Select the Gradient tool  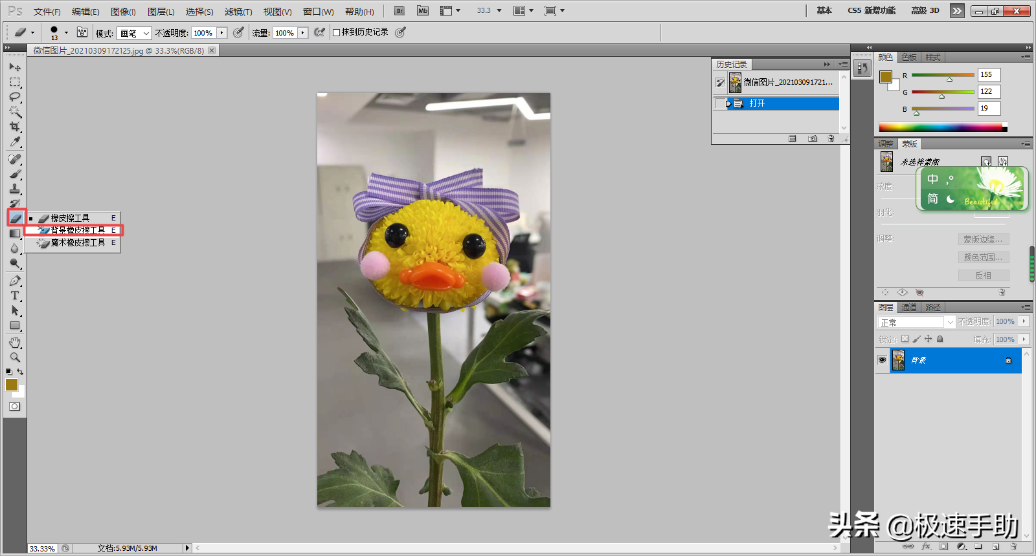click(x=15, y=233)
